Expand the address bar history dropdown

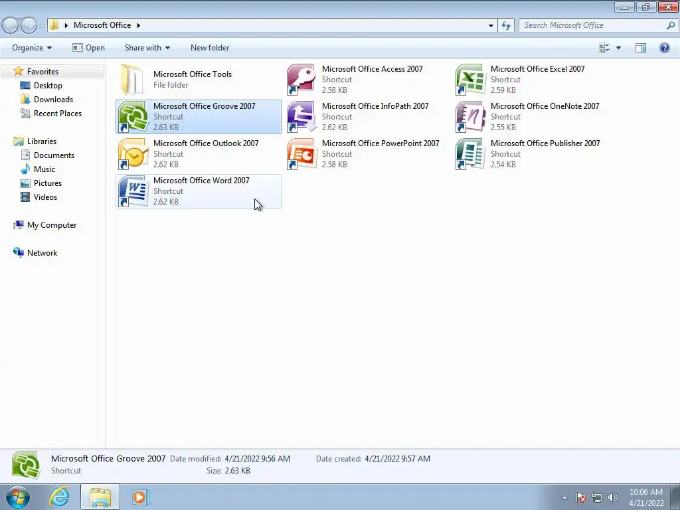491,26
